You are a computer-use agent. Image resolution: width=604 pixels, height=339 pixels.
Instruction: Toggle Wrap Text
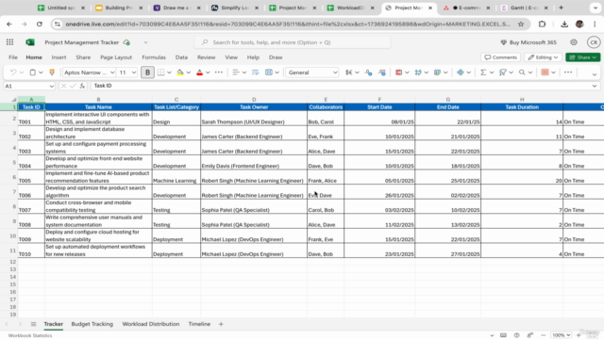coord(255,73)
